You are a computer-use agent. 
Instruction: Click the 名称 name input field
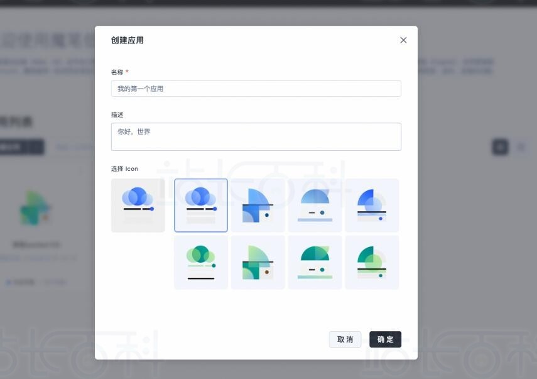256,89
